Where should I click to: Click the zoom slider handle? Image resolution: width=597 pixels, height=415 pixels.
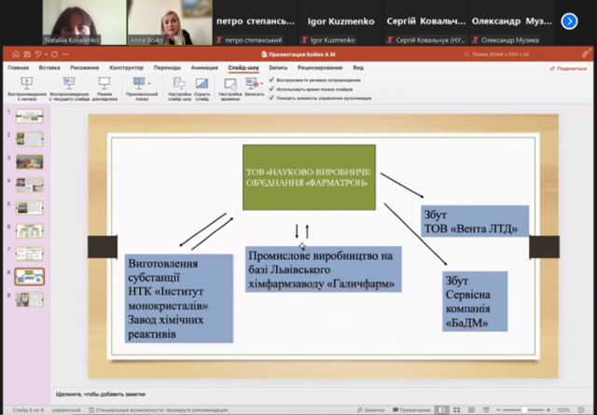click(524, 410)
